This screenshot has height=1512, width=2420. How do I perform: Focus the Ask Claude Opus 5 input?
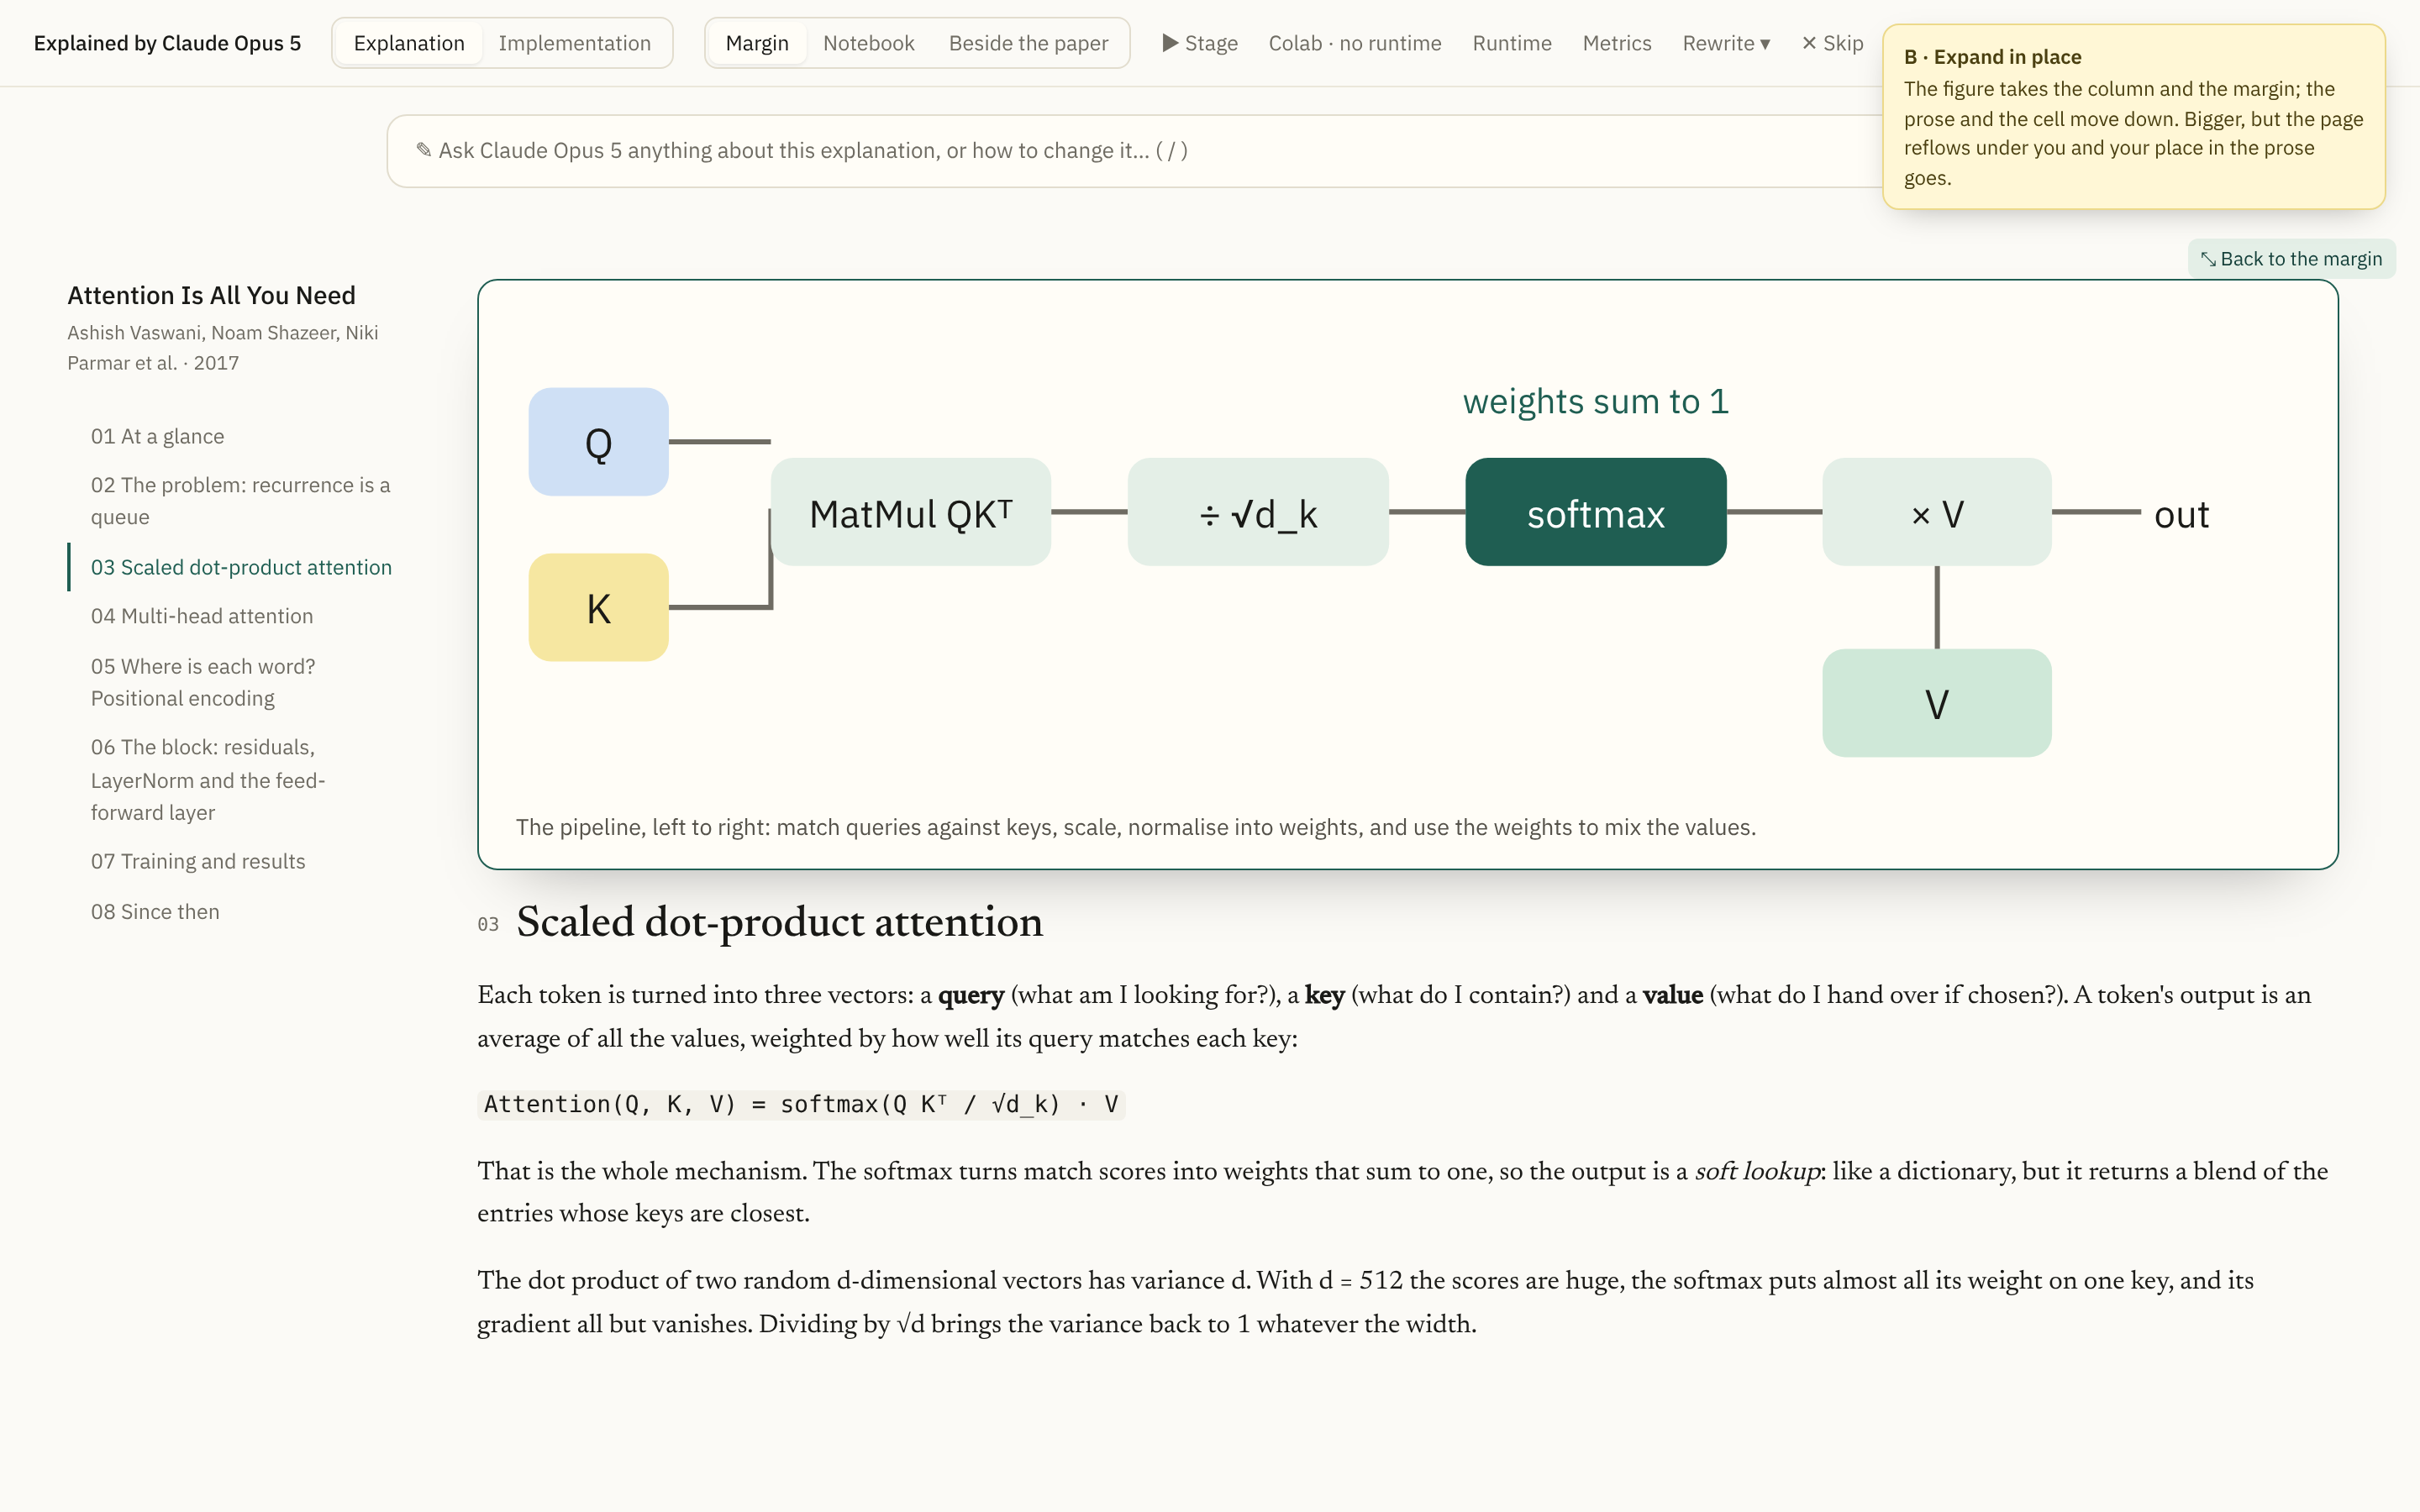[x=1135, y=151]
